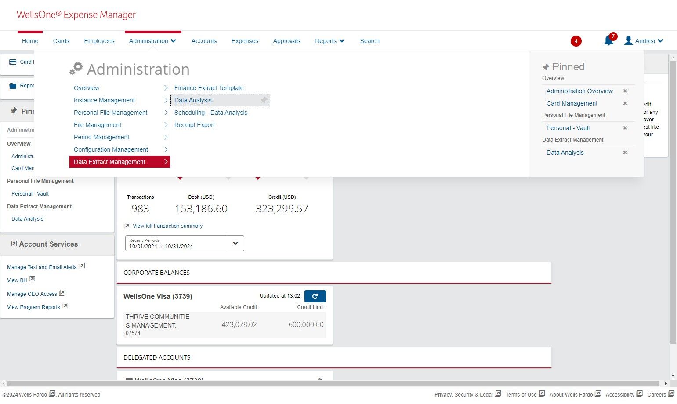Open Scheduling - Data Analysis menu entry

point(211,113)
